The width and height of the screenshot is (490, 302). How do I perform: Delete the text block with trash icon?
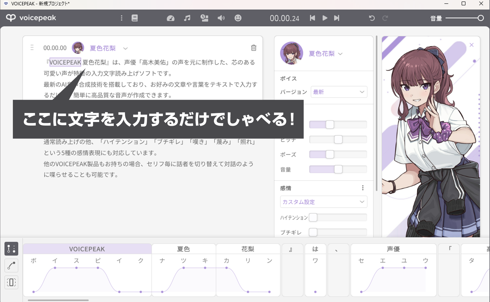(254, 48)
